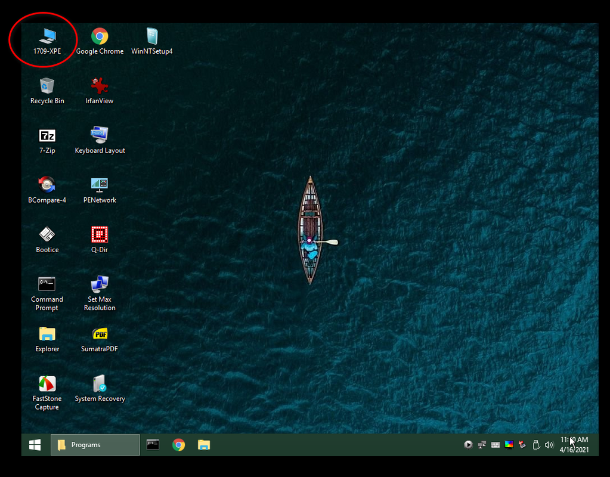This screenshot has width=610, height=477.
Task: Open the color monitor tray icon
Action: 509,445
